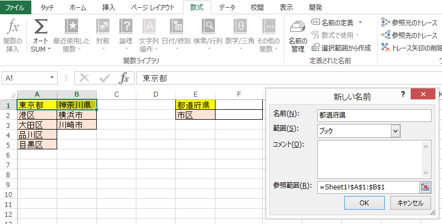Image resolution: width=442 pixels, height=224 pixels.
Task: Select cell containing 港区
Action: (37, 115)
